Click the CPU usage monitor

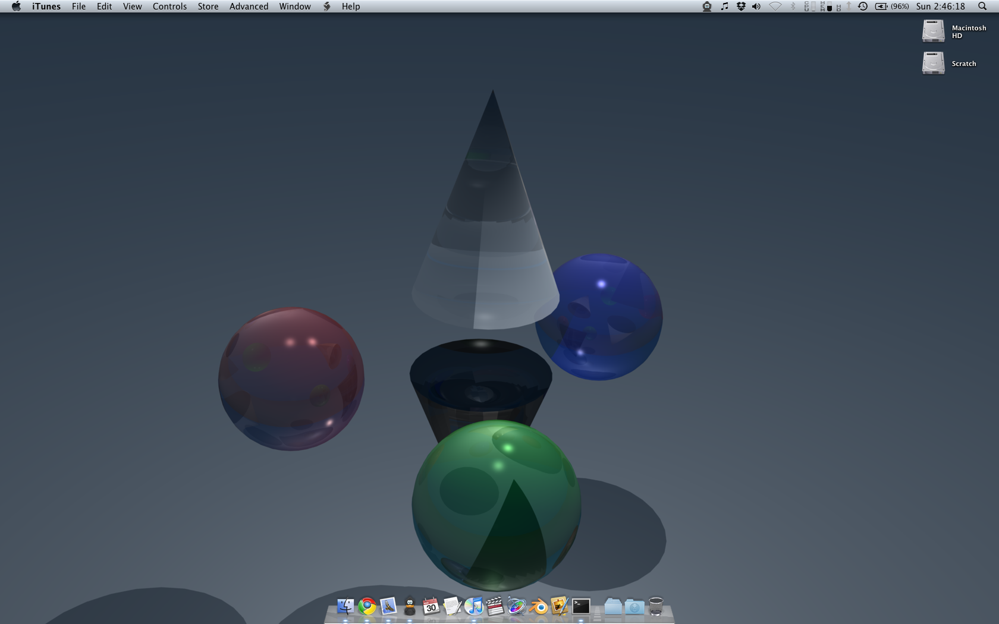(809, 7)
